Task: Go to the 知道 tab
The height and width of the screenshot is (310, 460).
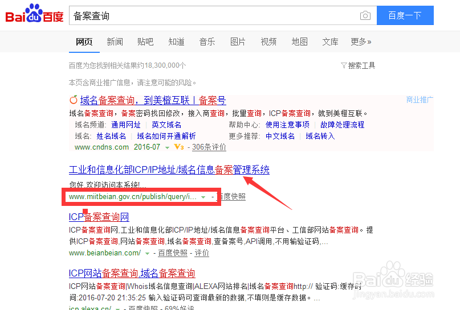Action: pyautogui.click(x=176, y=42)
